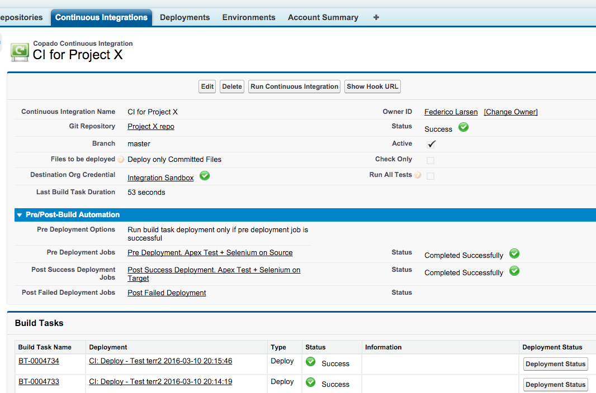Viewport: 596px width, 393px height.
Task: Collapse the Pre/Post-Build Automation section
Action: coord(20,215)
